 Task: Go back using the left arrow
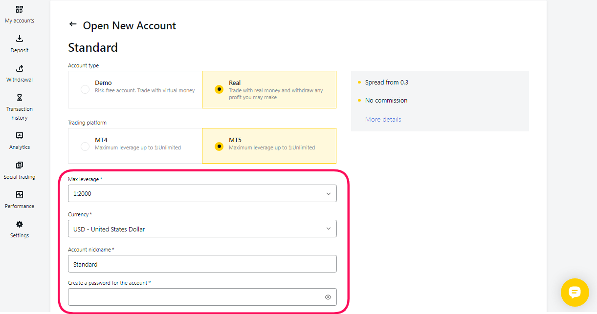point(73,24)
